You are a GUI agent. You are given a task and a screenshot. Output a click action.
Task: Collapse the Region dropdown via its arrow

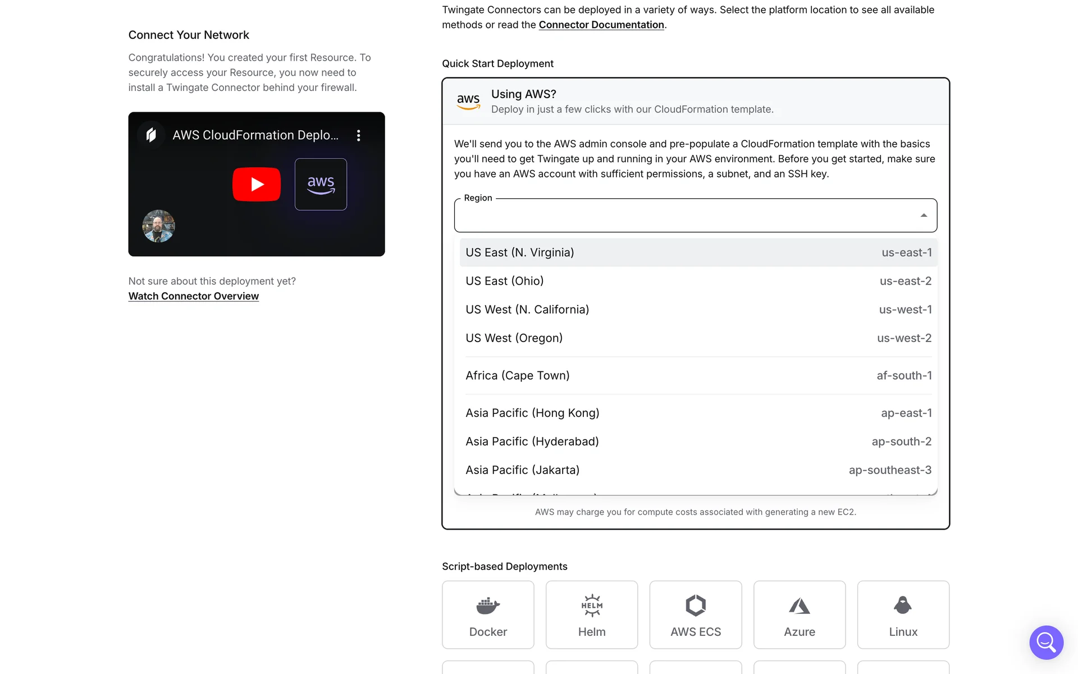(924, 216)
